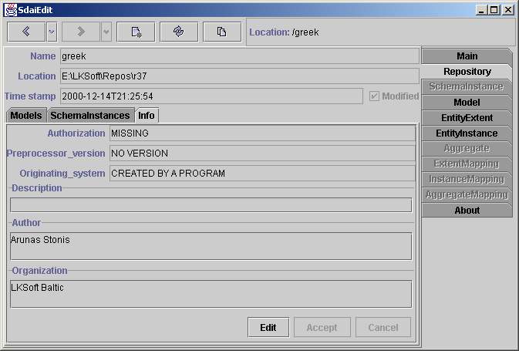Click the Organization text area with LKSoft Baltic
The height and width of the screenshot is (351, 519).
(x=211, y=294)
